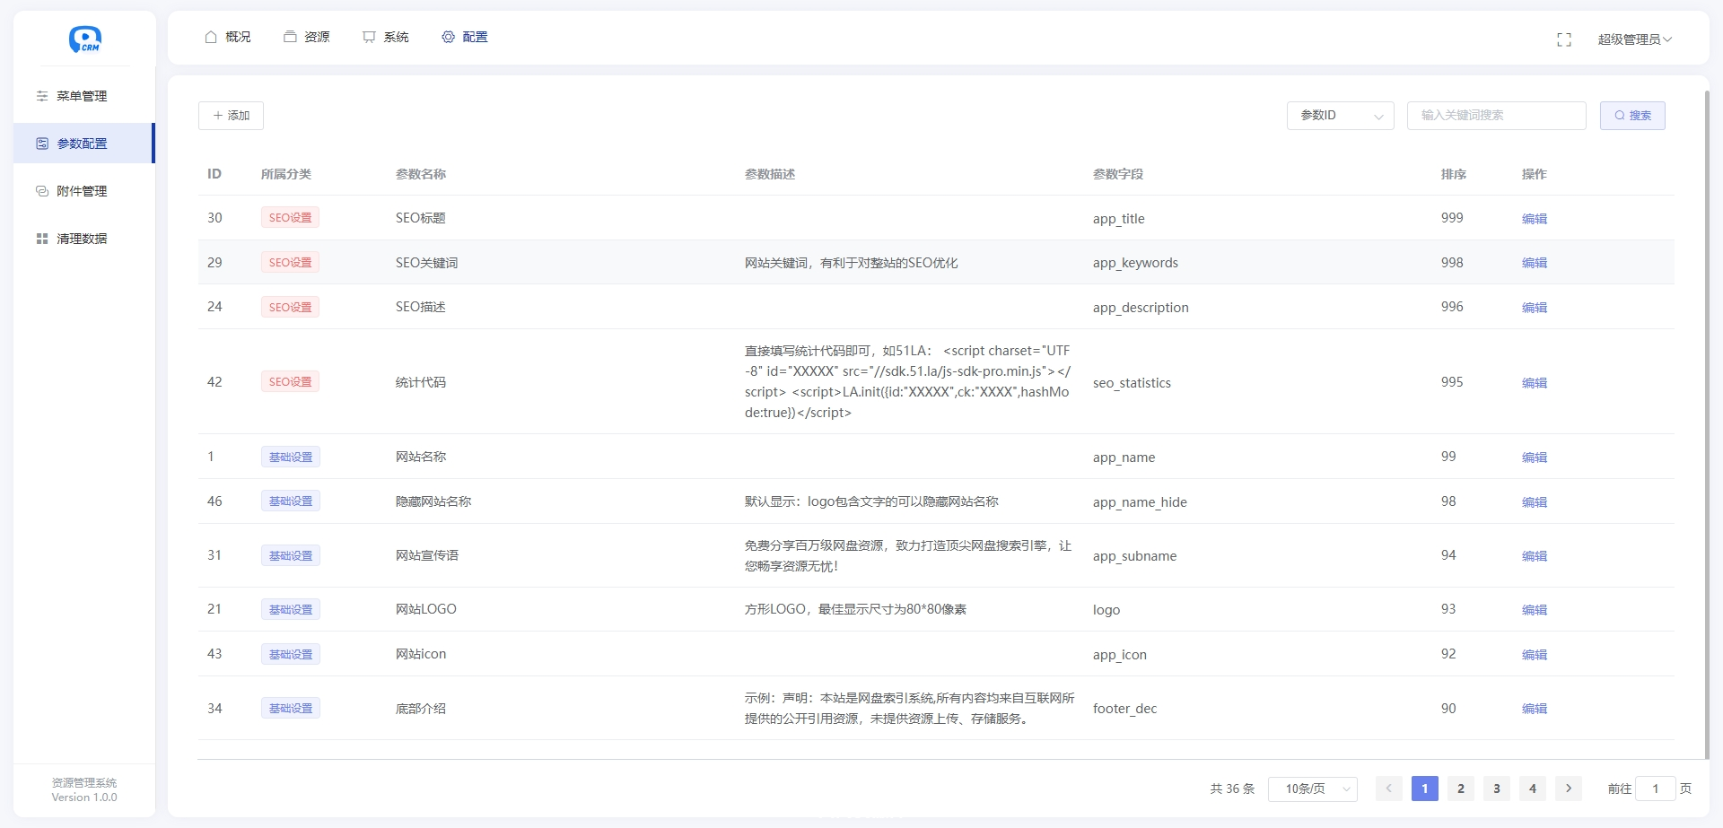Click the 搜索 button

pyautogui.click(x=1632, y=116)
